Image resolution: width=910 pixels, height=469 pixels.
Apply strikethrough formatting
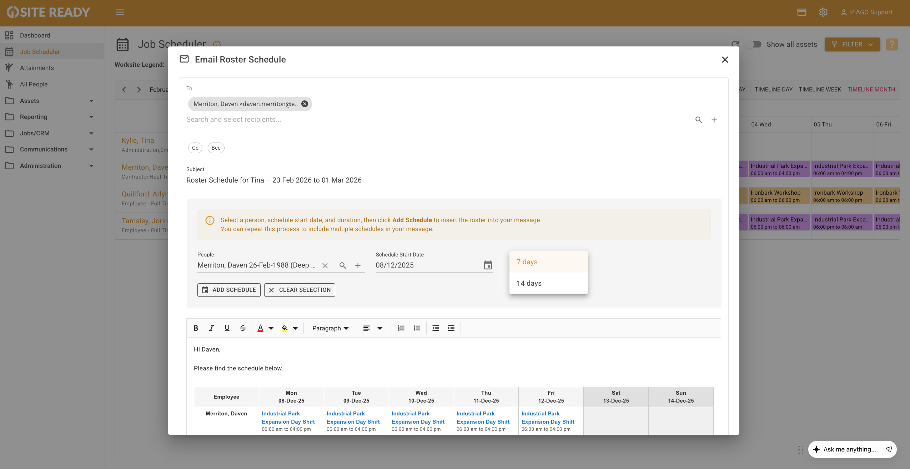(243, 328)
